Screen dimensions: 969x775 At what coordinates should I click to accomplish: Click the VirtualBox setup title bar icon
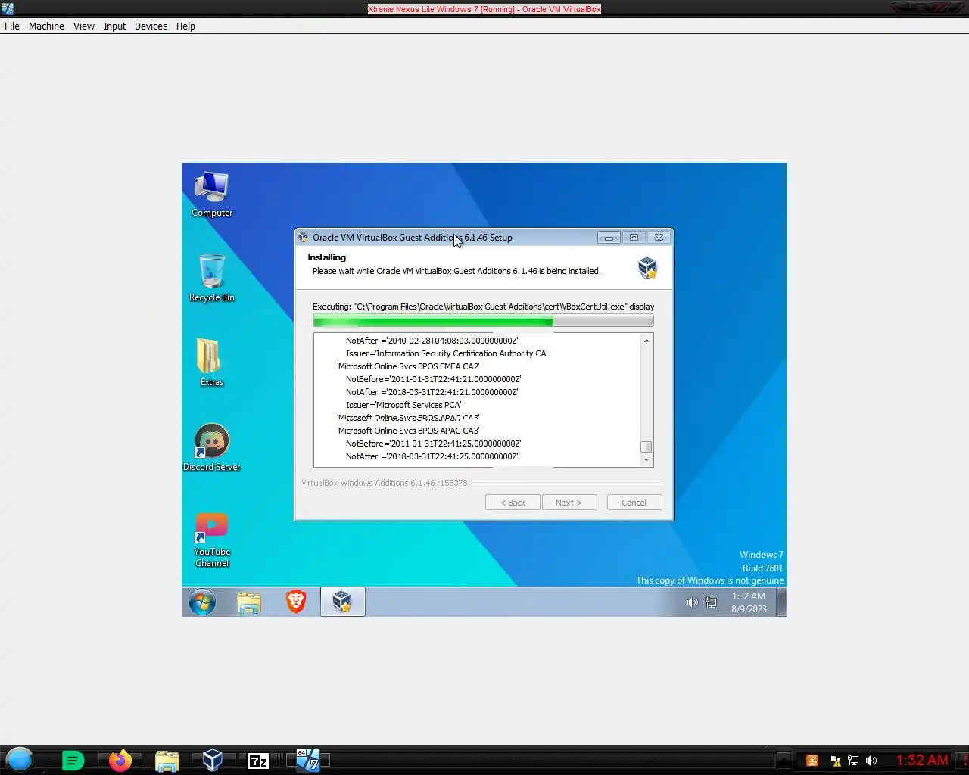click(x=303, y=238)
